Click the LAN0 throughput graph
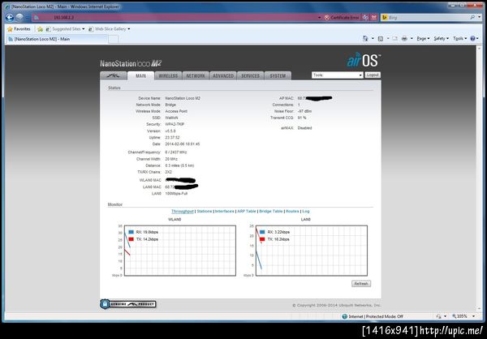Screen dimensions: 487x339 tap(311, 251)
